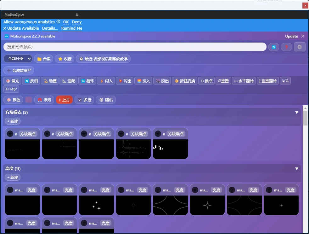Click the Remind Me link
The width and height of the screenshot is (309, 234).
(x=72, y=28)
